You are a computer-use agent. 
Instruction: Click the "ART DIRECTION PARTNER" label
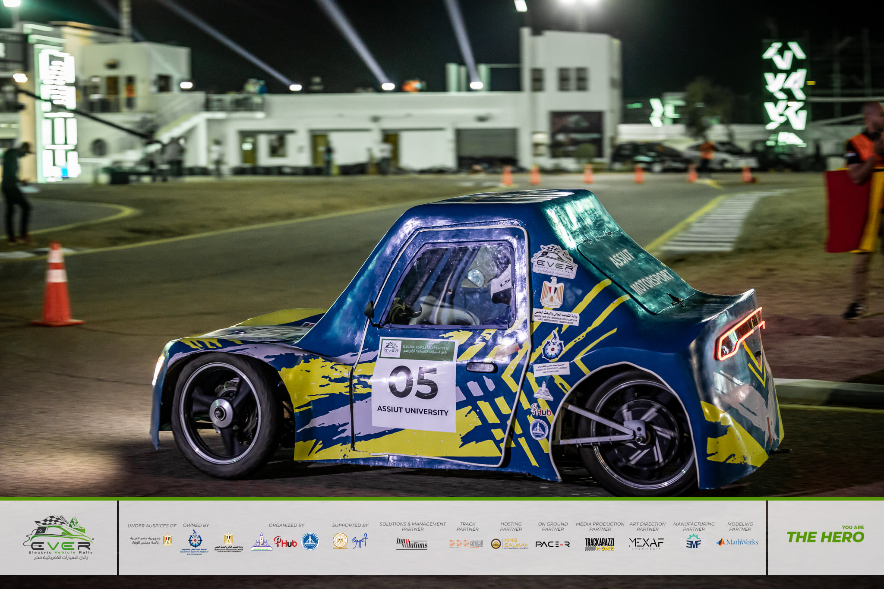pos(647,526)
